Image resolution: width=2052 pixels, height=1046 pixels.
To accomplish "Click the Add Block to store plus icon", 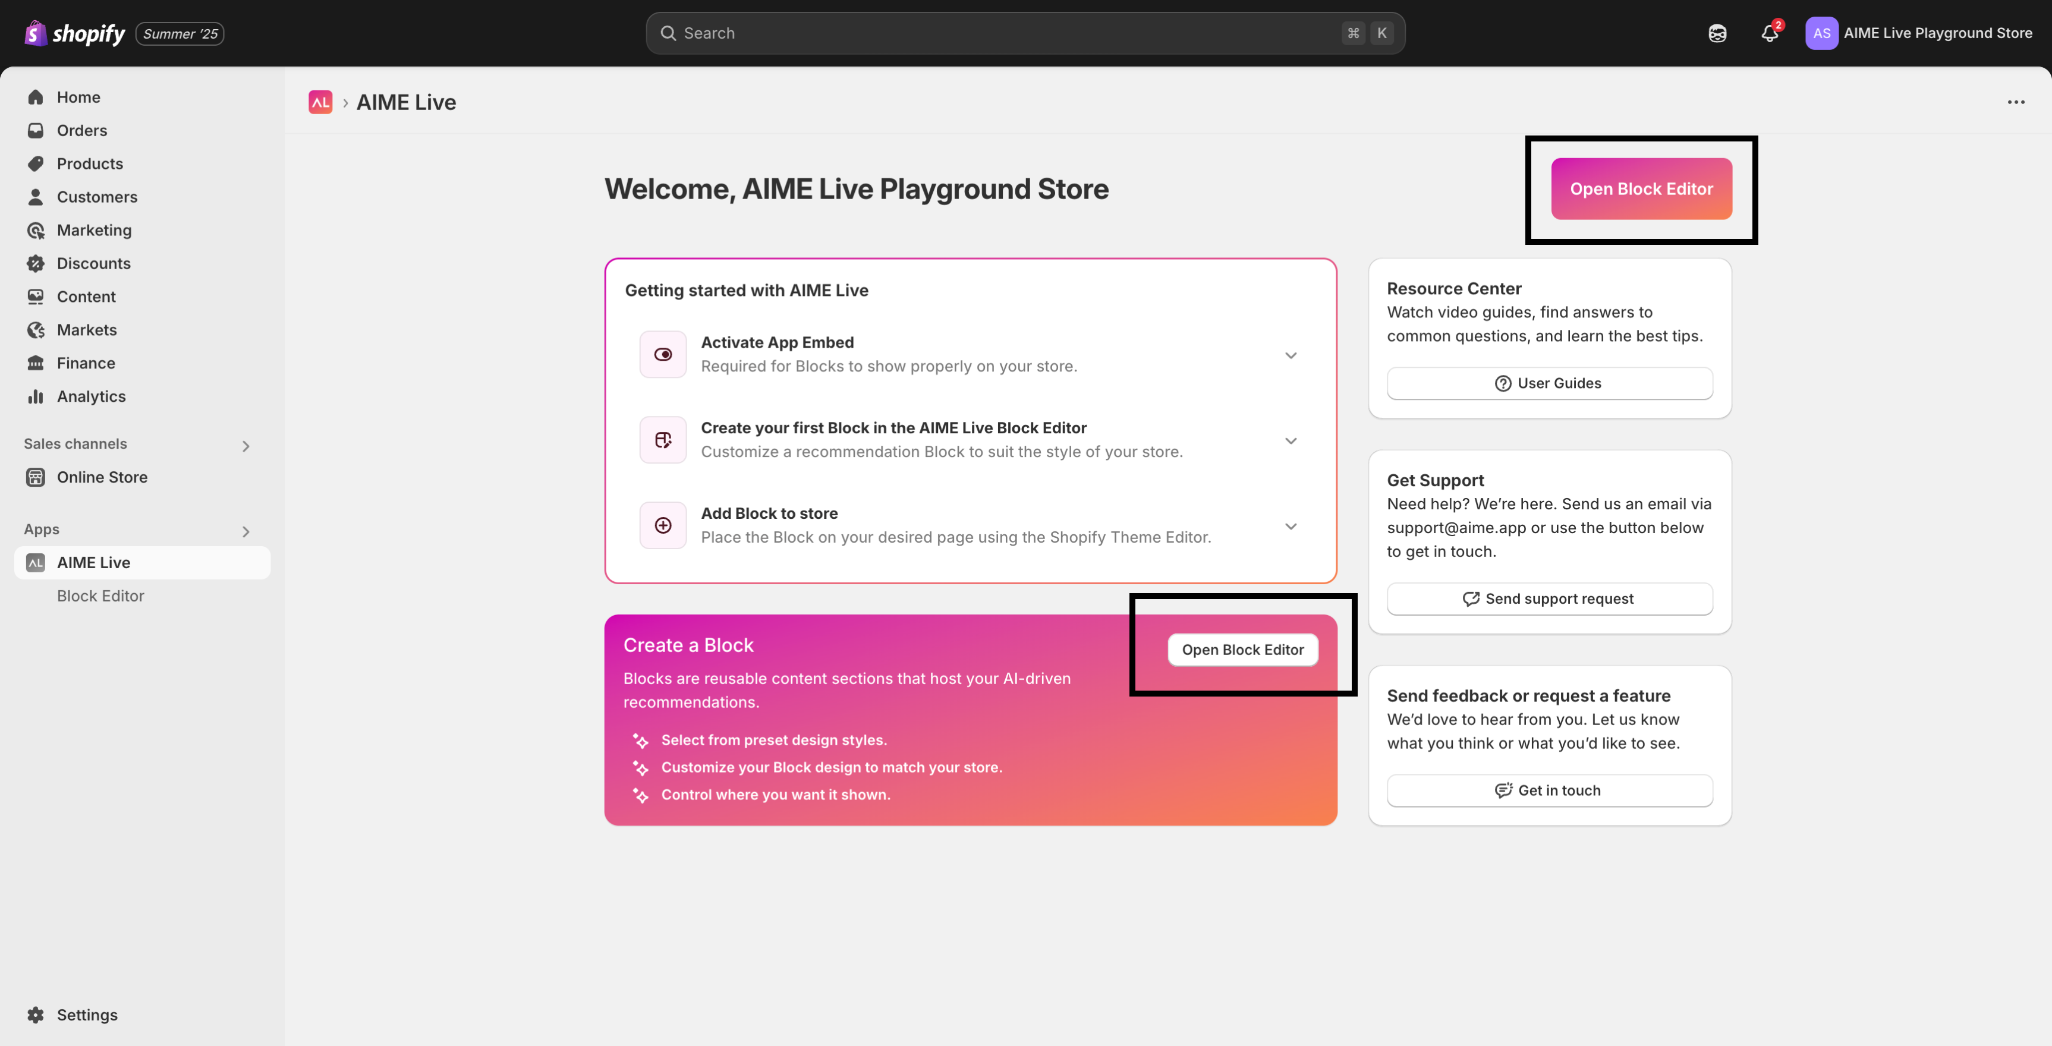I will [663, 525].
